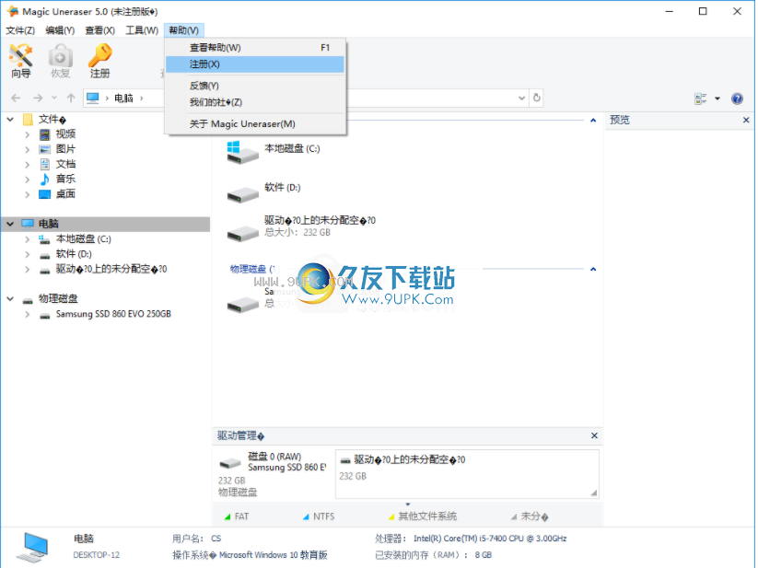Choose 查看帮助(W) menu entry

pyautogui.click(x=255, y=48)
